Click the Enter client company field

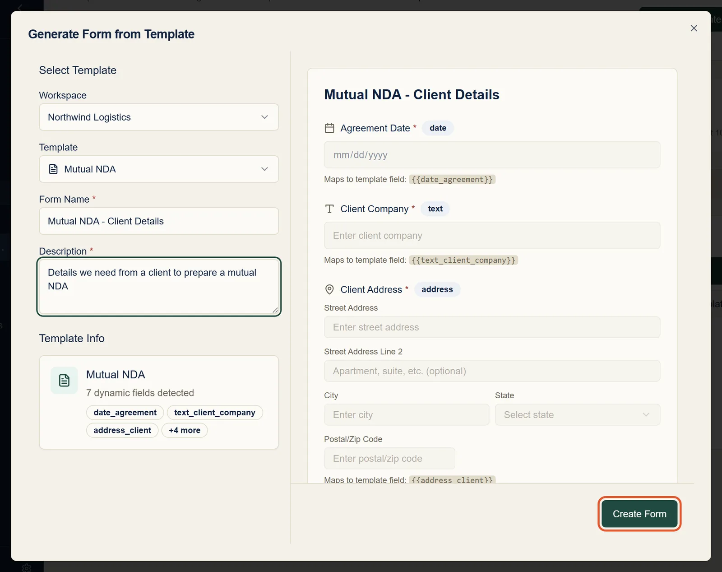(492, 236)
